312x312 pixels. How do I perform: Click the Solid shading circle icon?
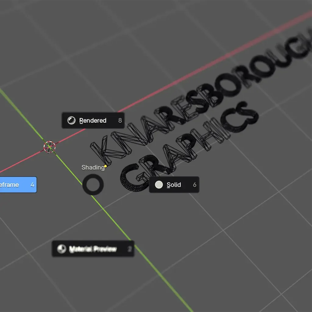click(x=159, y=185)
